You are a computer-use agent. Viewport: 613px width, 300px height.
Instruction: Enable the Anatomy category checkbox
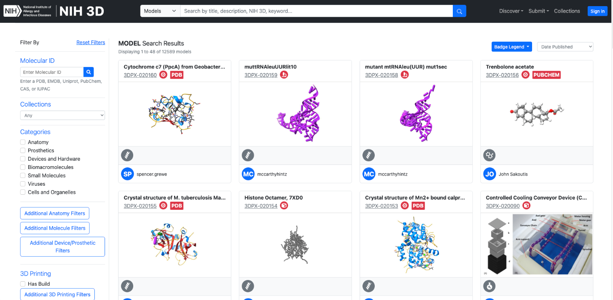coord(23,142)
